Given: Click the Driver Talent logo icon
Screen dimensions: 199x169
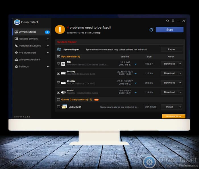Looking at the screenshot, I should click(17, 22).
